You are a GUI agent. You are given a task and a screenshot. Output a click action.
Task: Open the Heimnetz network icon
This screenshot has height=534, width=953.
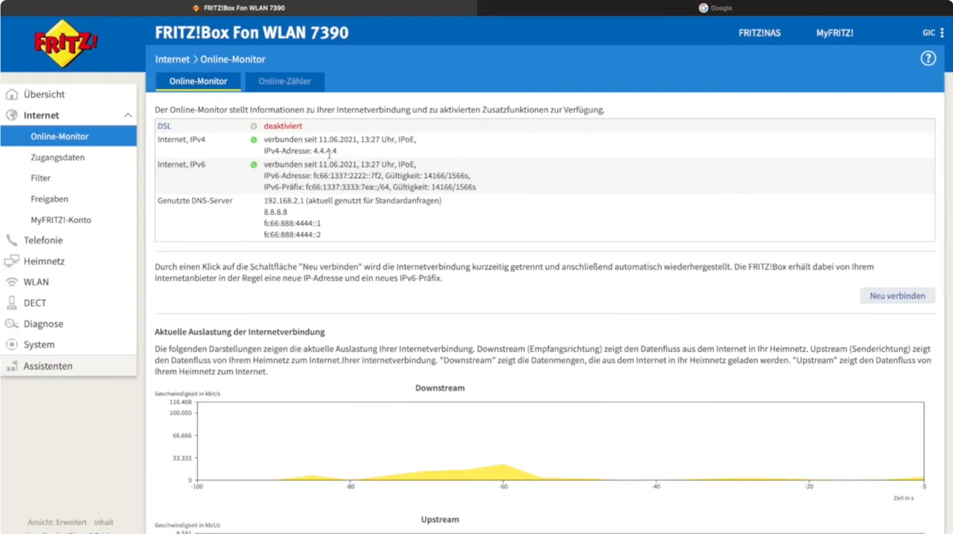click(x=11, y=261)
